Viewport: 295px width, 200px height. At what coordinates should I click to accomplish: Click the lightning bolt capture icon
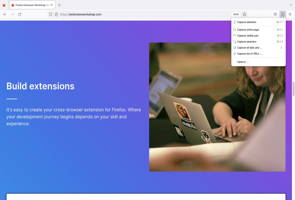coord(235,22)
